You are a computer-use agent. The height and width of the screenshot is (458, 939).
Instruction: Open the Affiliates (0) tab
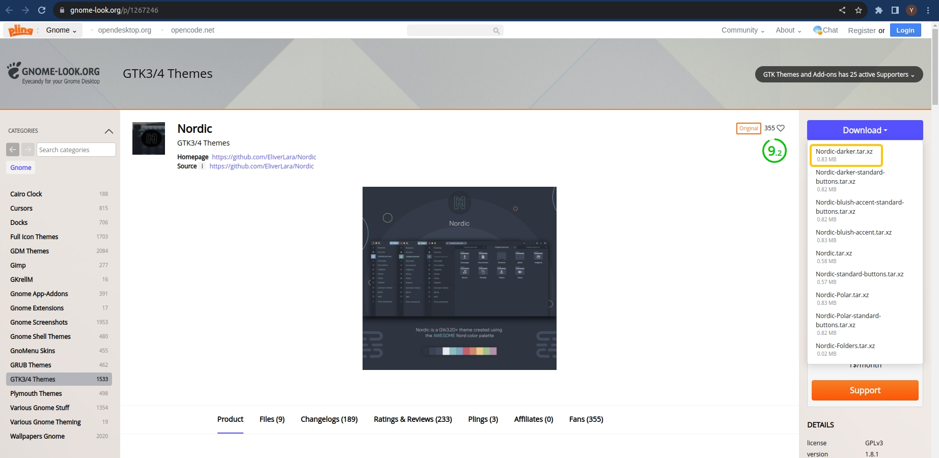[x=534, y=419]
